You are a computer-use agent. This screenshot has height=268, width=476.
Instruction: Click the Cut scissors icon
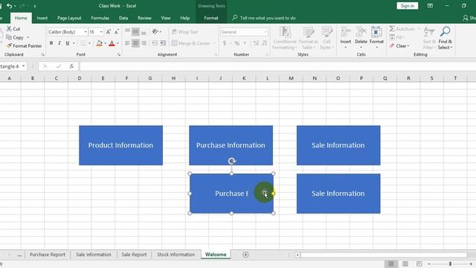pyautogui.click(x=9, y=28)
